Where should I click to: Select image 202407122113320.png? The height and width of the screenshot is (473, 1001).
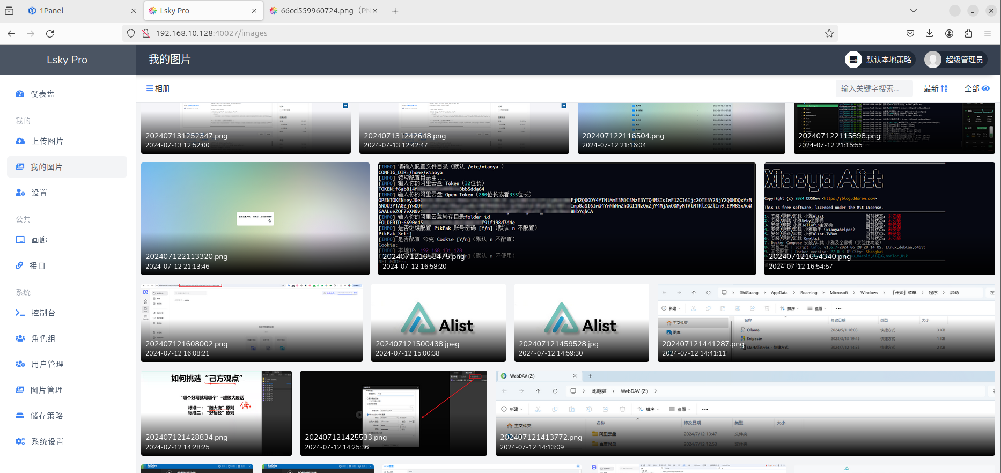tap(255, 219)
